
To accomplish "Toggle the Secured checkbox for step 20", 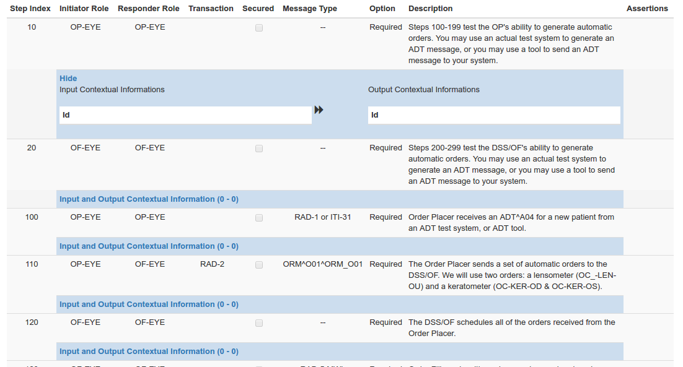I will (259, 149).
